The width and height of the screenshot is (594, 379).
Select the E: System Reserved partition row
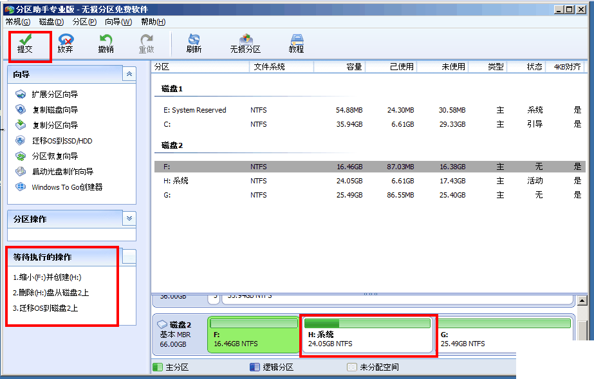[370, 110]
